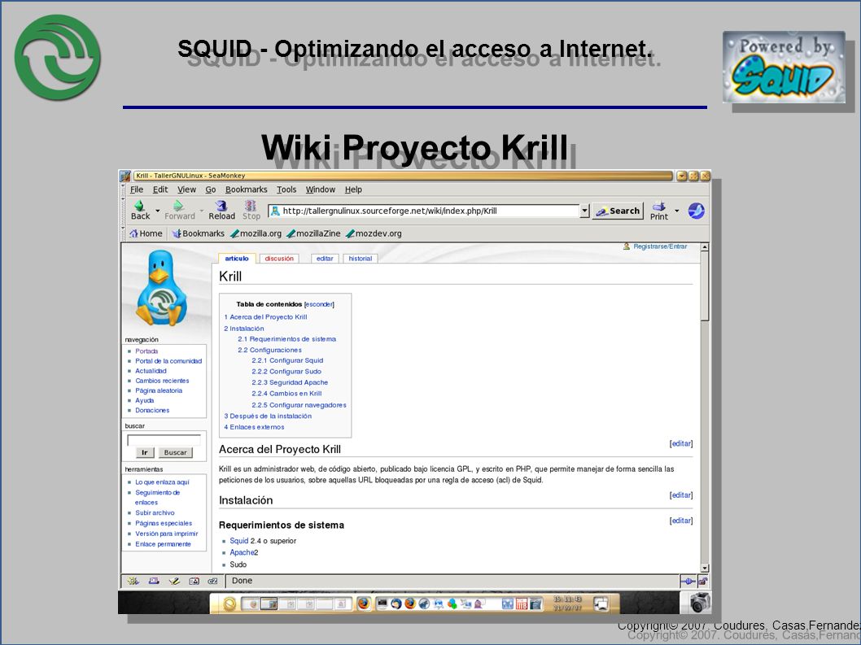Click the SeaMonkey throbber logo icon
This screenshot has width=861, height=645.
pos(697,211)
